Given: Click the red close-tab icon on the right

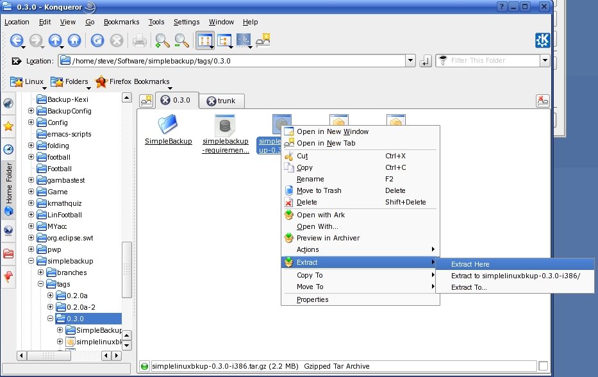Looking at the screenshot, I should point(542,101).
